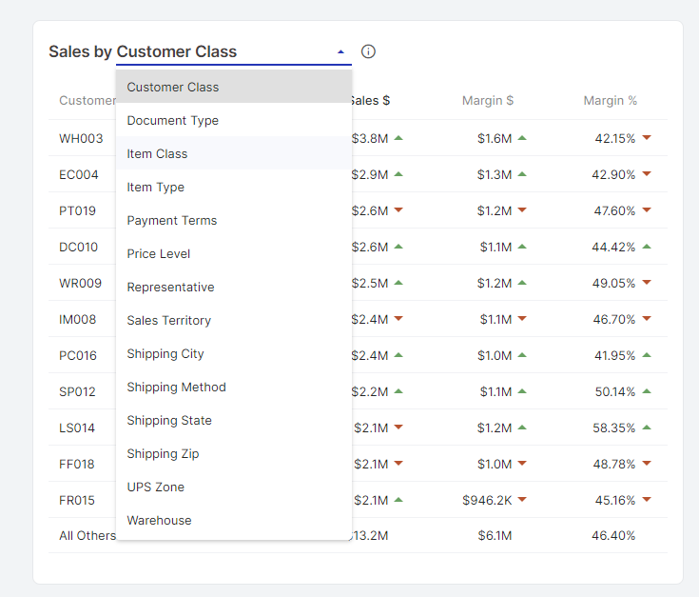Image resolution: width=699 pixels, height=597 pixels.
Task: Click the red down arrow next to 42.15%
Action: coord(647,138)
